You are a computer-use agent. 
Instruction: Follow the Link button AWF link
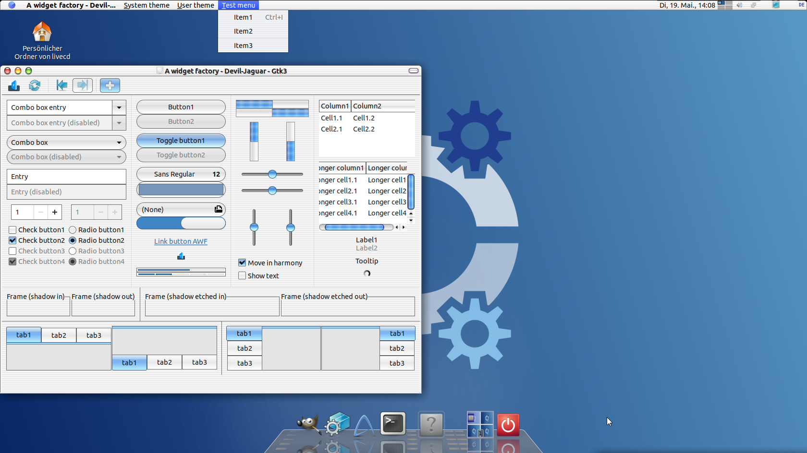tap(181, 241)
